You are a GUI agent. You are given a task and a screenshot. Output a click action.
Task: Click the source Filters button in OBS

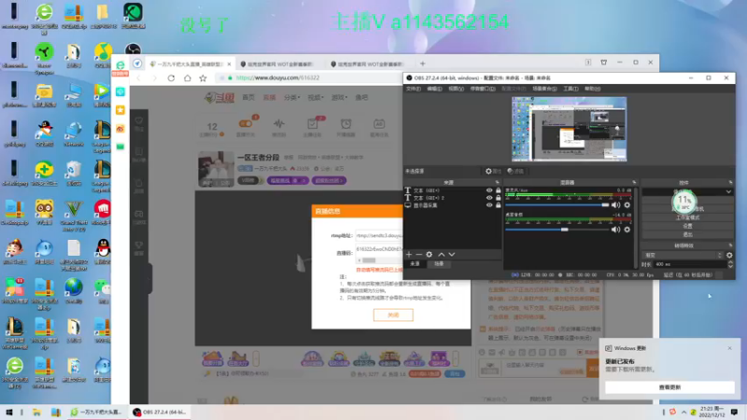point(515,171)
